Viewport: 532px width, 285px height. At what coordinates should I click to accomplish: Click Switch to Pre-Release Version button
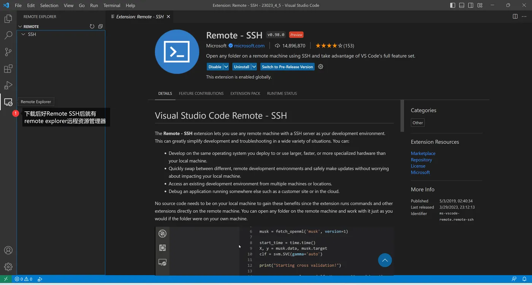click(x=287, y=66)
